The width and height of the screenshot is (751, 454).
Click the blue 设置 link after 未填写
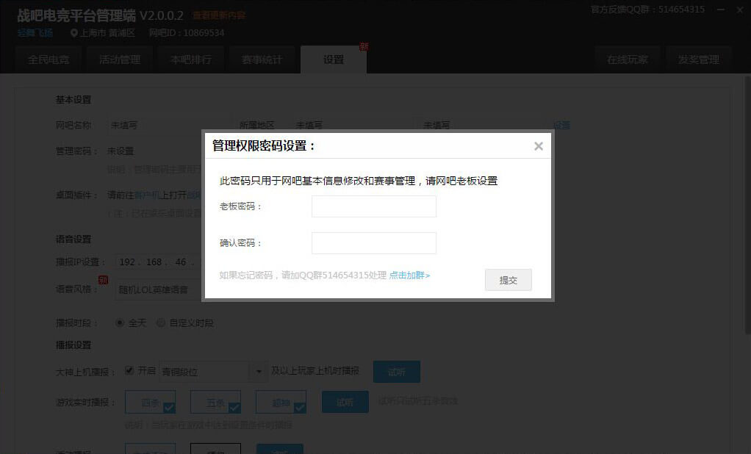click(x=561, y=126)
